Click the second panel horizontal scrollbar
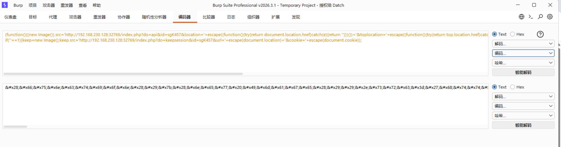Viewport: 561px width, 147px height. 15,127
